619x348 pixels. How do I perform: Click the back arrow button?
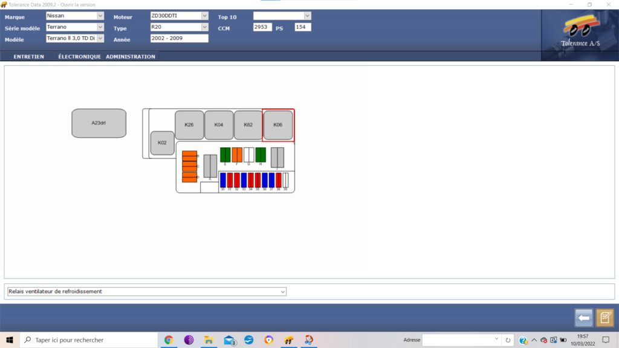(583, 318)
